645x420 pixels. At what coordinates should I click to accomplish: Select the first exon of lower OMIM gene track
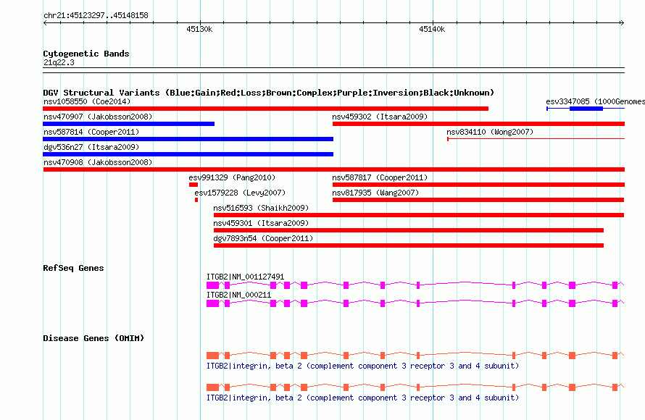[212, 387]
